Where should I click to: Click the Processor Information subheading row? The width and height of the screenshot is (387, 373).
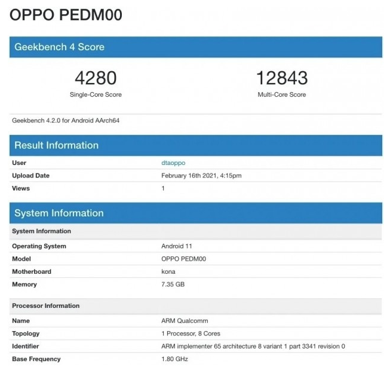click(45, 306)
